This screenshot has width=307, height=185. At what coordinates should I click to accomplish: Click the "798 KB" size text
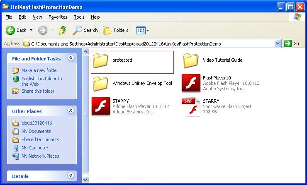point(210,112)
